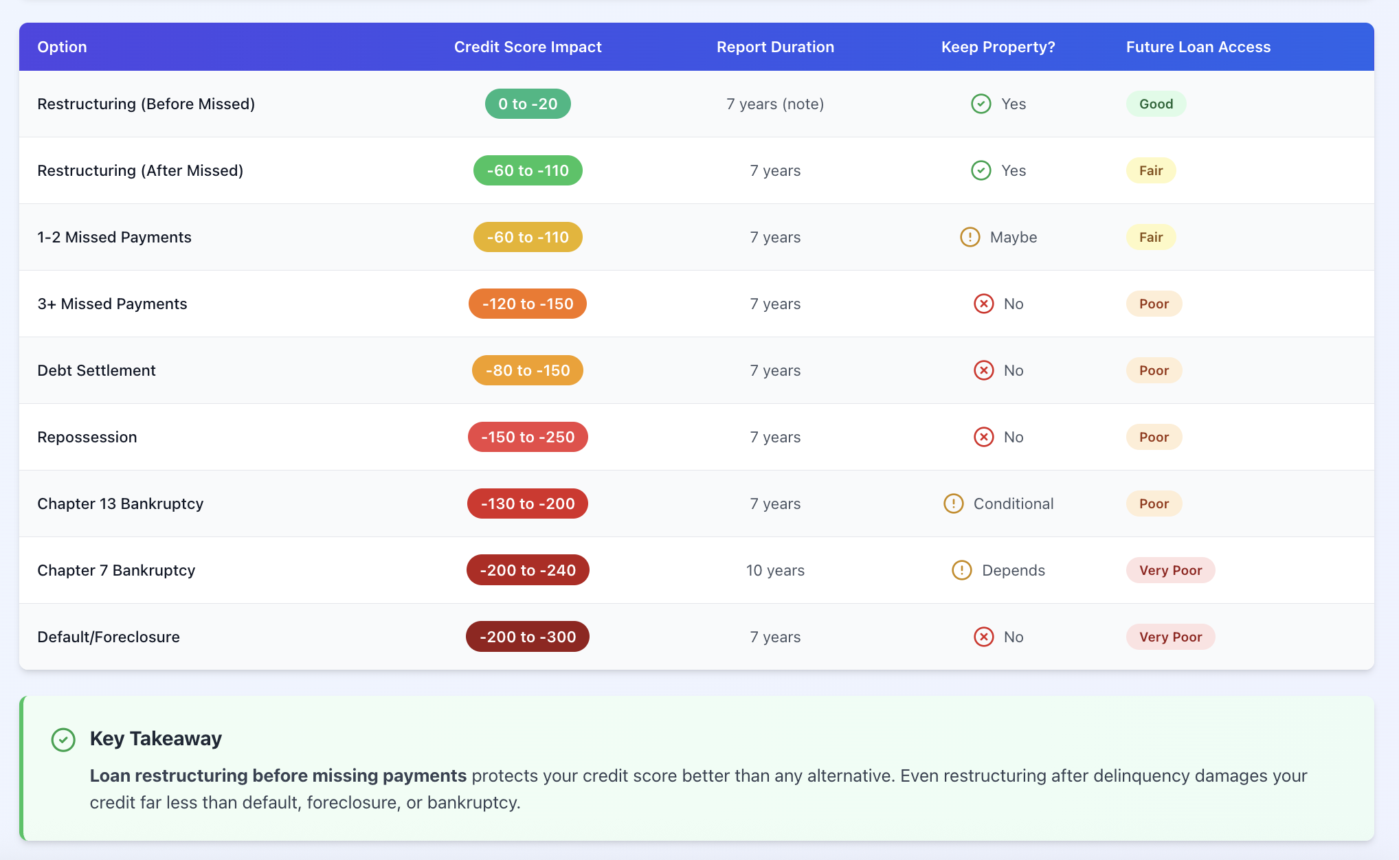Click the '-80 to -150' score badge
Image resolution: width=1399 pixels, height=860 pixels.
coord(528,370)
